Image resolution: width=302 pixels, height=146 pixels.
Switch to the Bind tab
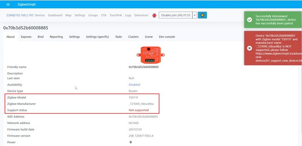(40, 37)
